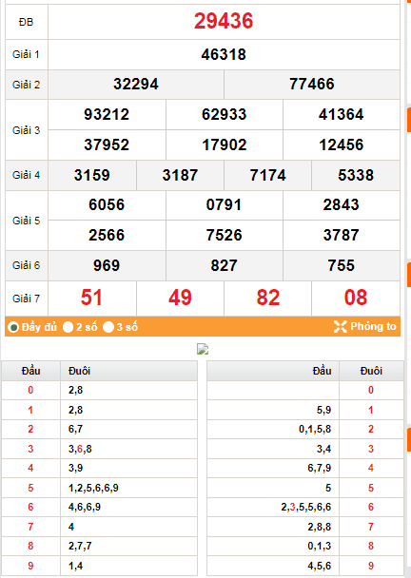Select the 'Đầy đủ' radio option
Screen dimensions: 411x578
point(13,327)
